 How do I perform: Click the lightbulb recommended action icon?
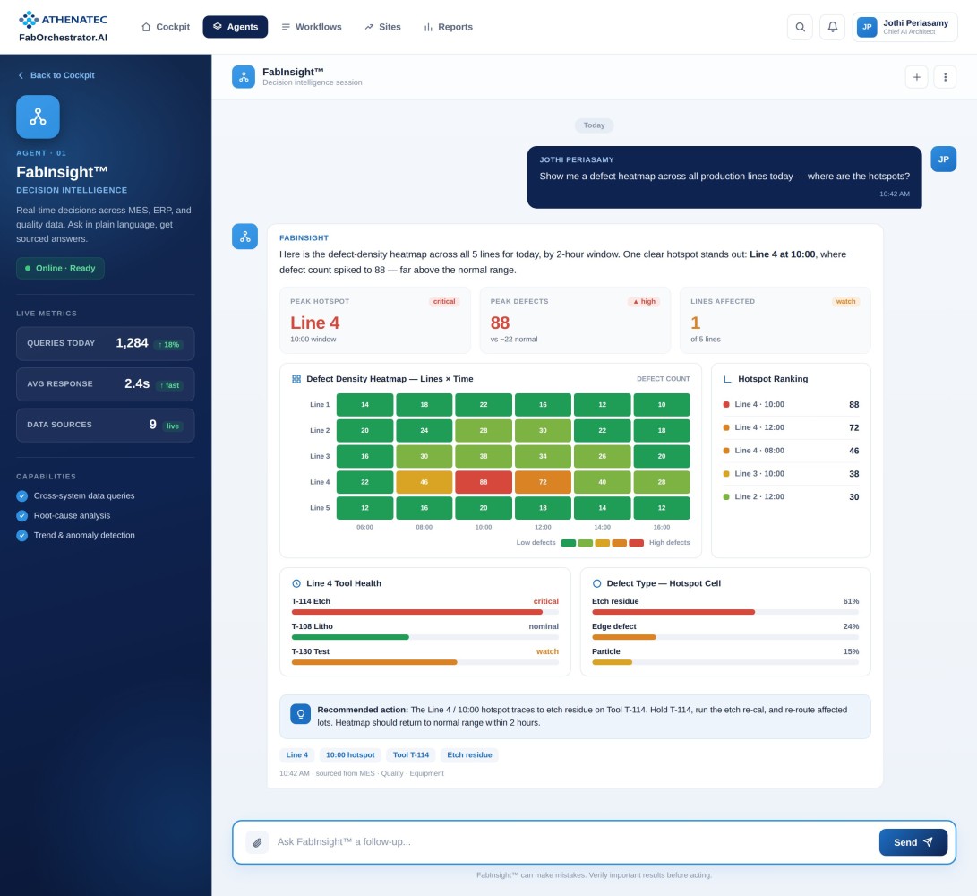point(300,714)
